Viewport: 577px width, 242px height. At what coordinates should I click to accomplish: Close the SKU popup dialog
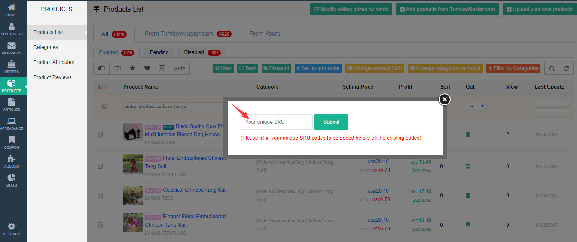coord(445,99)
